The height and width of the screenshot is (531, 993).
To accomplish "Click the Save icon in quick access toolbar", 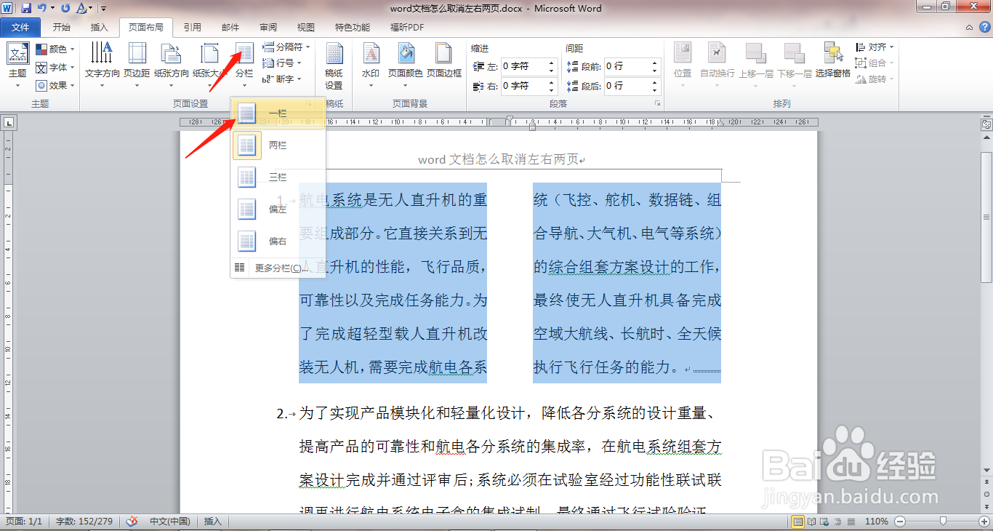I will pos(26,8).
